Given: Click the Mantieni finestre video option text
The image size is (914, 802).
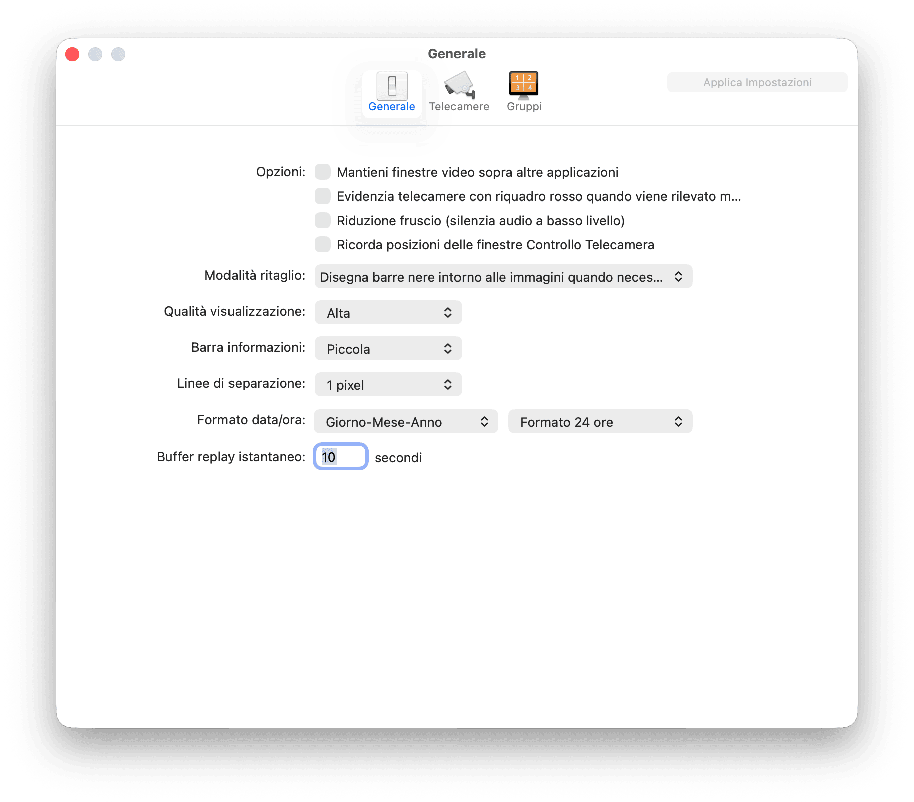Looking at the screenshot, I should point(478,172).
